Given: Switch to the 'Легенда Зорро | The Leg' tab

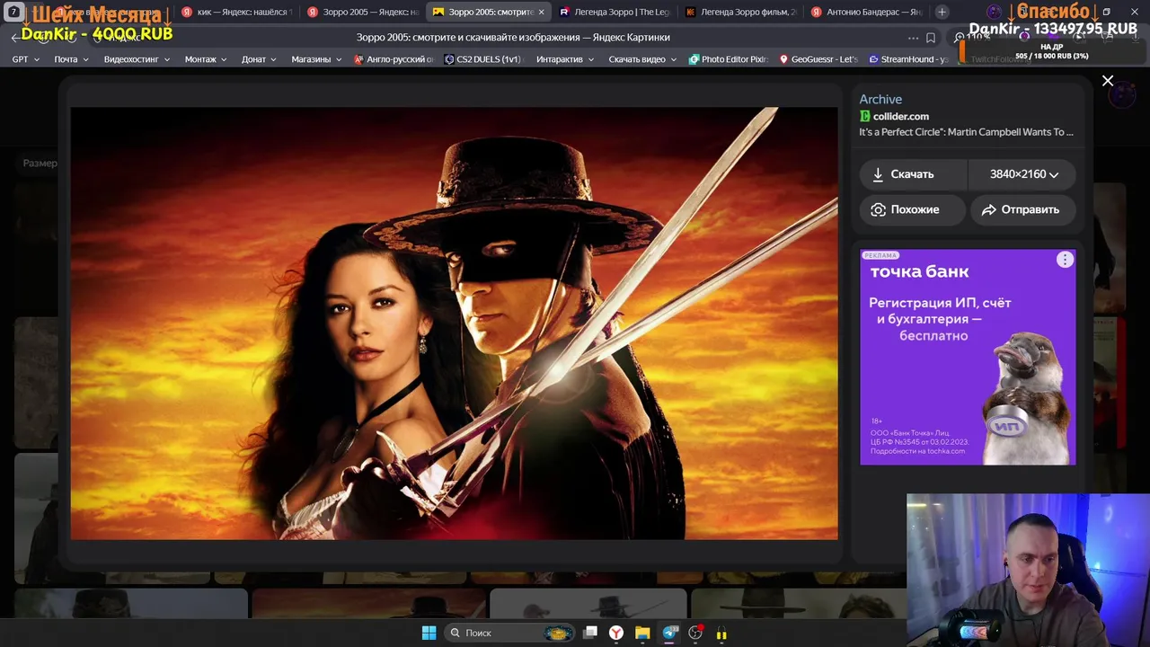Looking at the screenshot, I should pos(615,12).
